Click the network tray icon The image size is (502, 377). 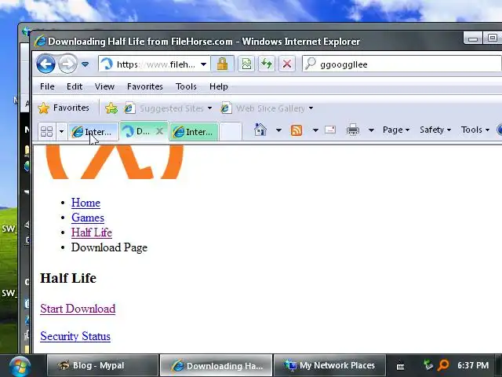pos(428,365)
